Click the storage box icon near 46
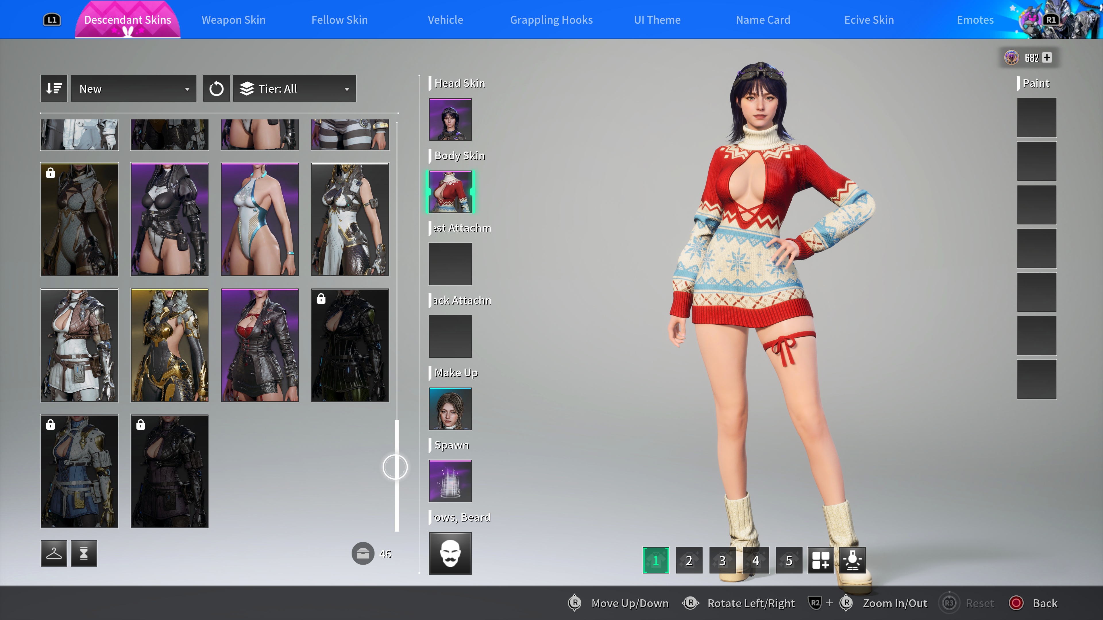 point(363,554)
